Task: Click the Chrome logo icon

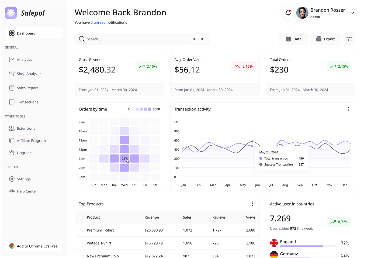Action: [x=12, y=246]
